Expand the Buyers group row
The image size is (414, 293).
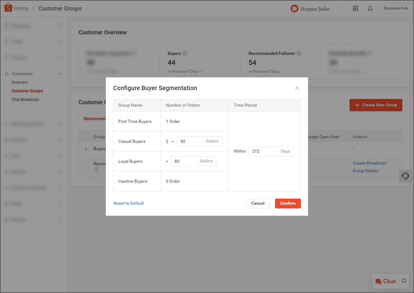pyautogui.click(x=86, y=149)
